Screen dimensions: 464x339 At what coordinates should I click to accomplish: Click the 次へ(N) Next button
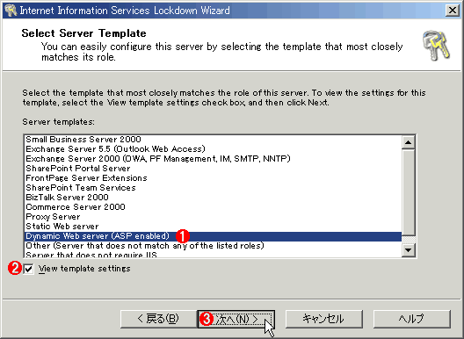point(236,319)
